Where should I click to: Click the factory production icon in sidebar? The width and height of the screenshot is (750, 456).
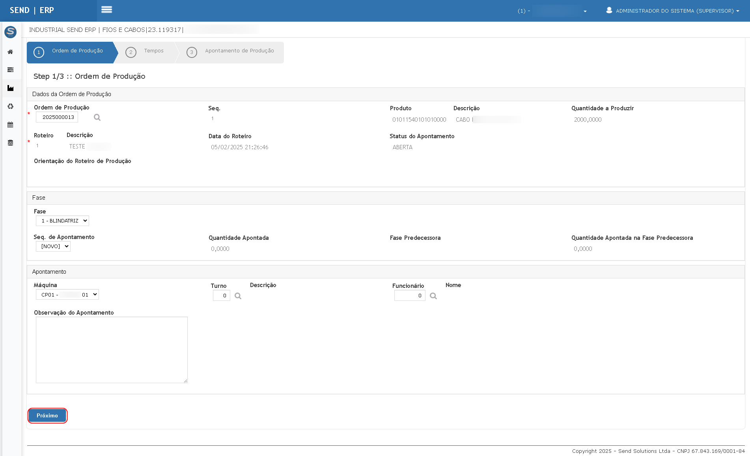pos(10,88)
